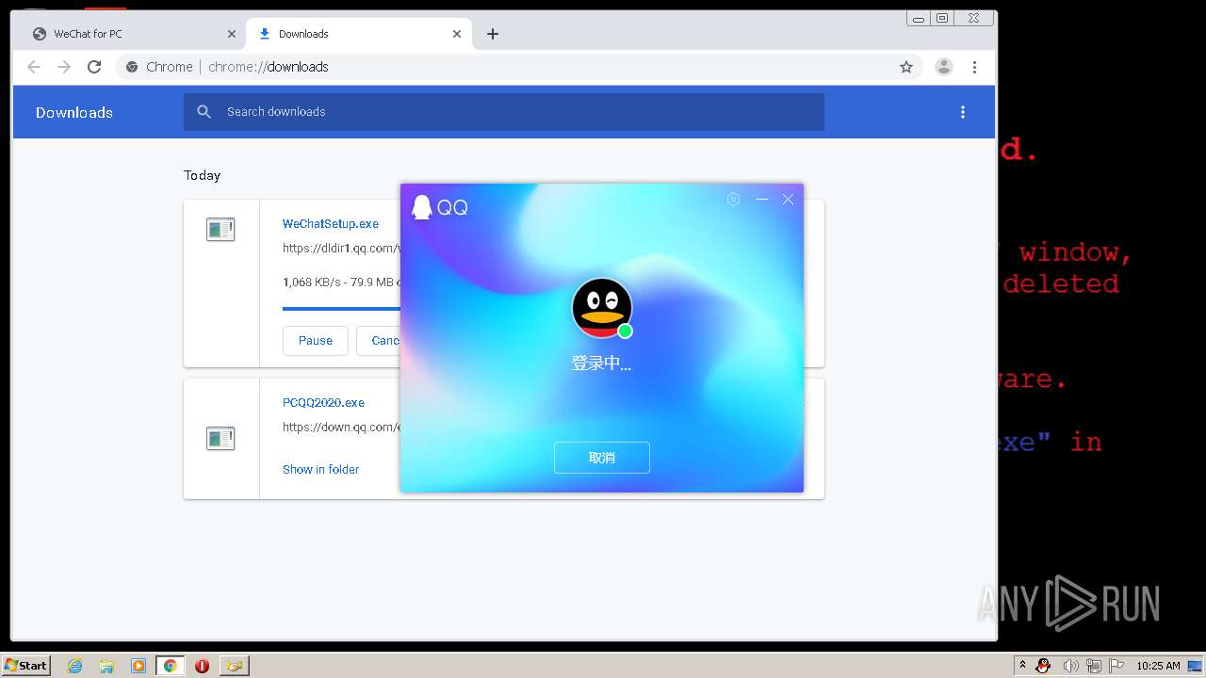
Task: Click PCQQ2020.exe file icon
Action: click(x=220, y=438)
